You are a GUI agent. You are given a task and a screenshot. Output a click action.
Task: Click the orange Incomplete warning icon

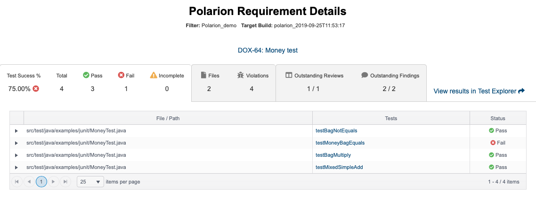[154, 75]
